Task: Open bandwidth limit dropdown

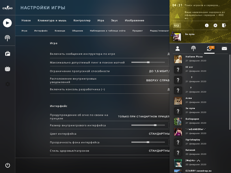Action: coord(159,71)
